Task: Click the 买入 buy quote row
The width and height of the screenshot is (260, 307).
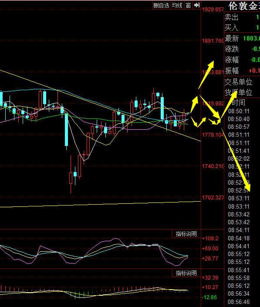Action: [x=242, y=27]
